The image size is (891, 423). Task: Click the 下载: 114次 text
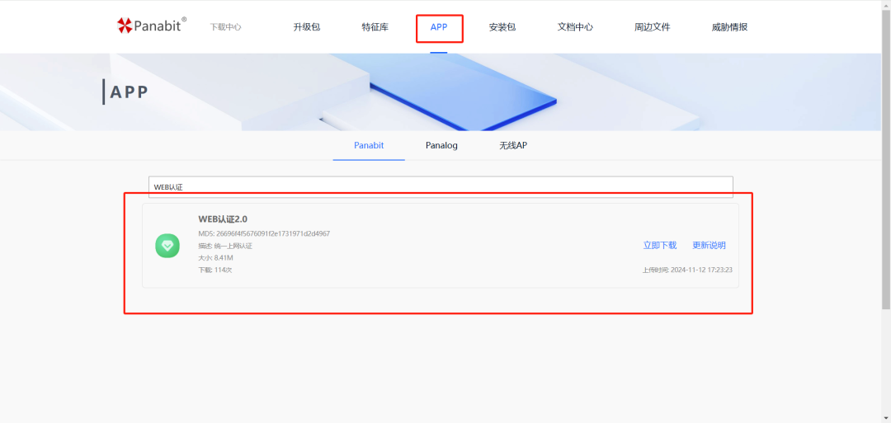click(x=214, y=270)
